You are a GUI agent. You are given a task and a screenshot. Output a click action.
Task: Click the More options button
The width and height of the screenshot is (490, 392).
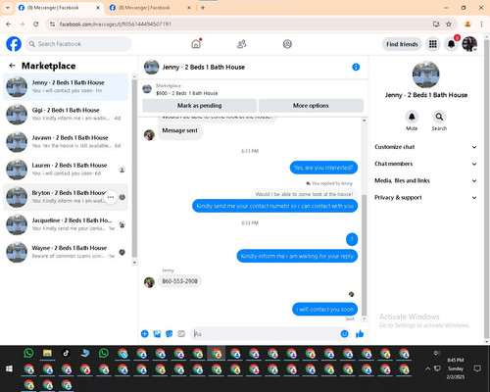click(311, 106)
